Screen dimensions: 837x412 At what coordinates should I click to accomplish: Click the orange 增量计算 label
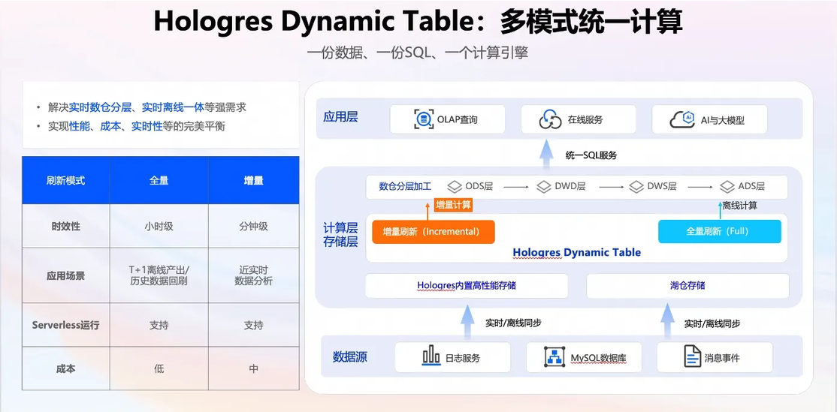pos(454,205)
